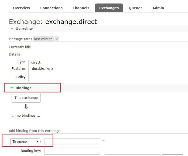Click the 'This exchange' box

pos(26,98)
